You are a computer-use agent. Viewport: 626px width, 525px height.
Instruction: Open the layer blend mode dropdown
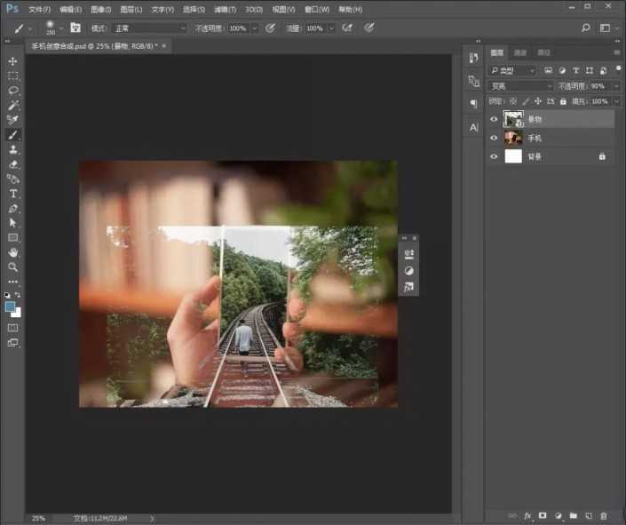pyautogui.click(x=519, y=86)
